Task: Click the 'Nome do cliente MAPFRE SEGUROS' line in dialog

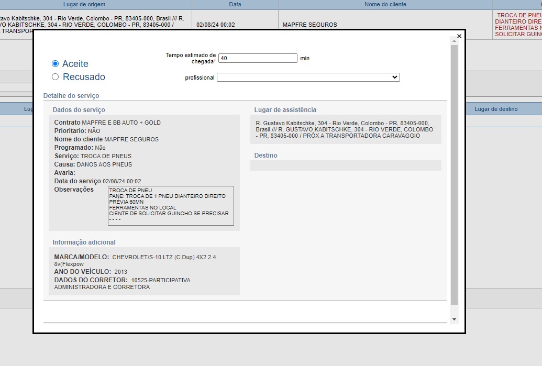Action: click(x=106, y=139)
